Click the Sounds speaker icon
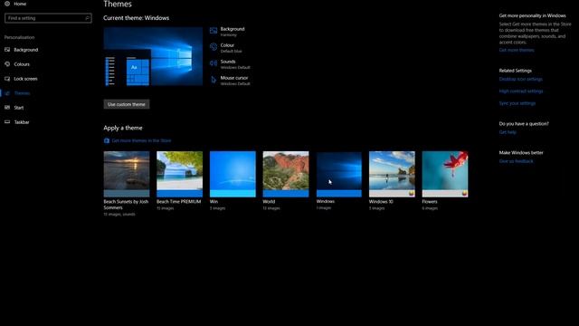This screenshot has width=579, height=326. pyautogui.click(x=214, y=63)
